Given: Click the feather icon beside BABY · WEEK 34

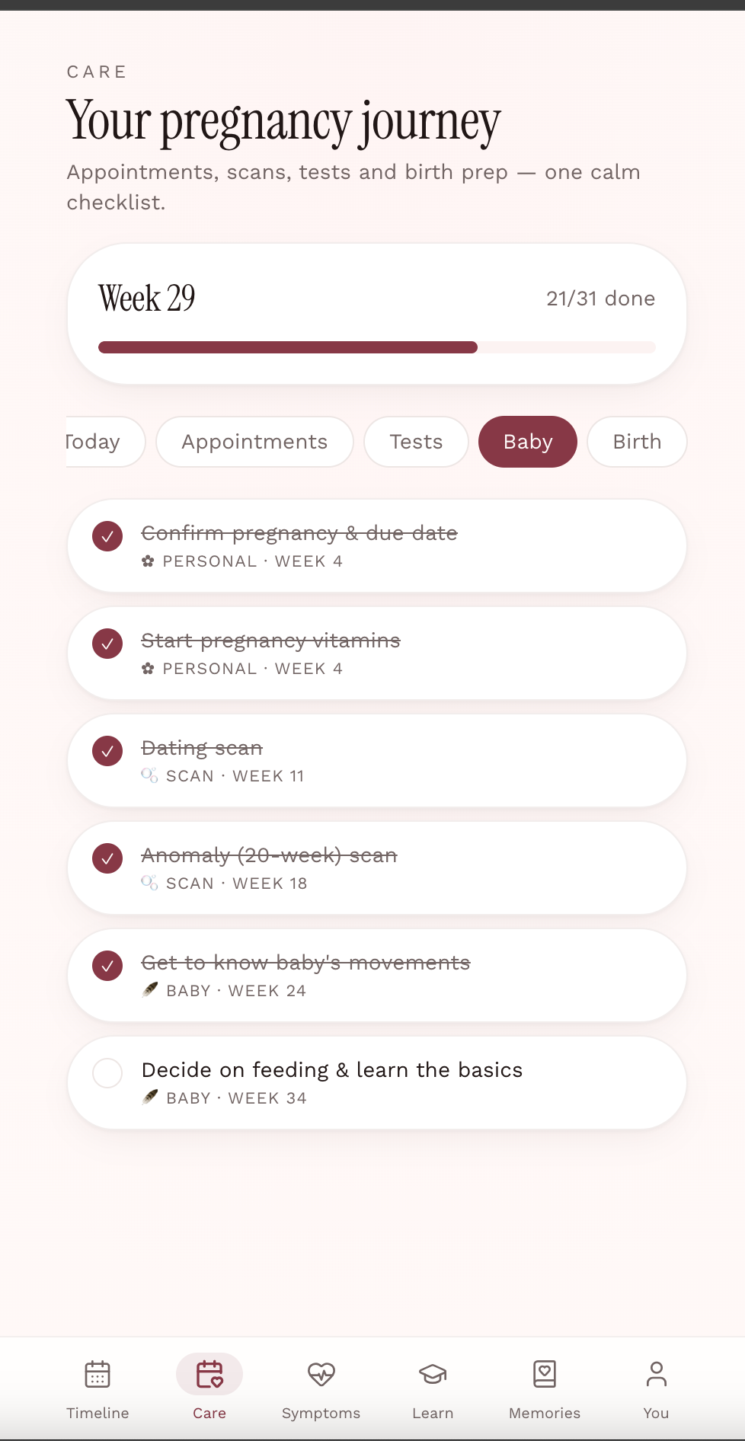Looking at the screenshot, I should 150,1097.
